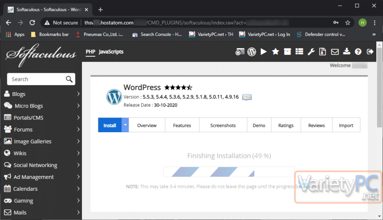
Task: Open help via question mark icon
Action: 358,52
